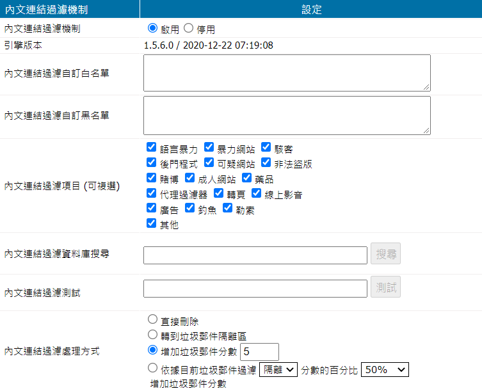Uncheck the 賭博 checkbox
This screenshot has height=391, width=482.
coord(152,179)
